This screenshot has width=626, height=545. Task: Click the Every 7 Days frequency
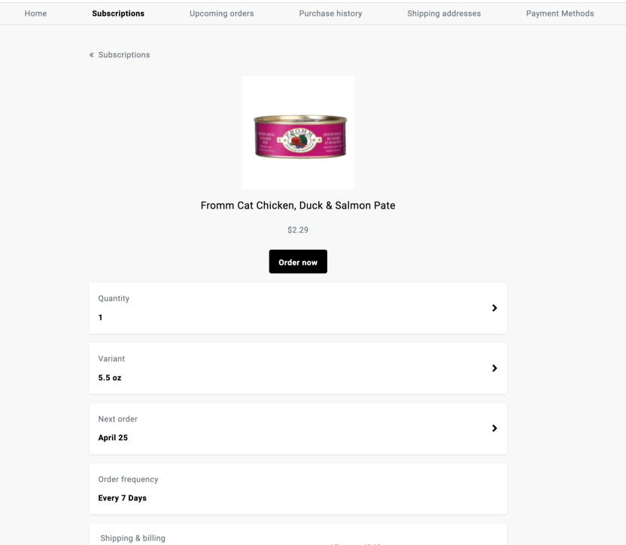pos(123,498)
